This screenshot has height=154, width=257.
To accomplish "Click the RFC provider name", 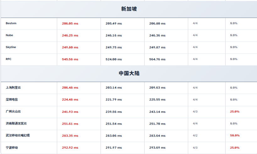I will point(8,59).
